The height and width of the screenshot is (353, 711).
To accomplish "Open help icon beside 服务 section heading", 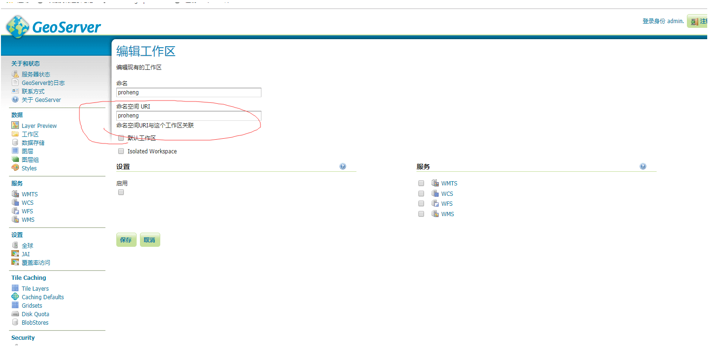I will point(643,167).
